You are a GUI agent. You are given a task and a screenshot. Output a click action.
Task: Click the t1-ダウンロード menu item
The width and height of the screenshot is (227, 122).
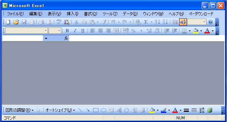click(201, 14)
